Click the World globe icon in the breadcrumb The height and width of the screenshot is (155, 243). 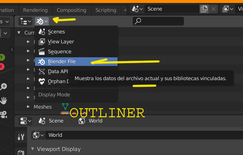[x=82, y=121]
